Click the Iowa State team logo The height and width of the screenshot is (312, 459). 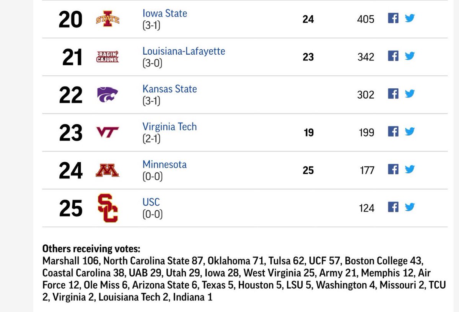(107, 18)
